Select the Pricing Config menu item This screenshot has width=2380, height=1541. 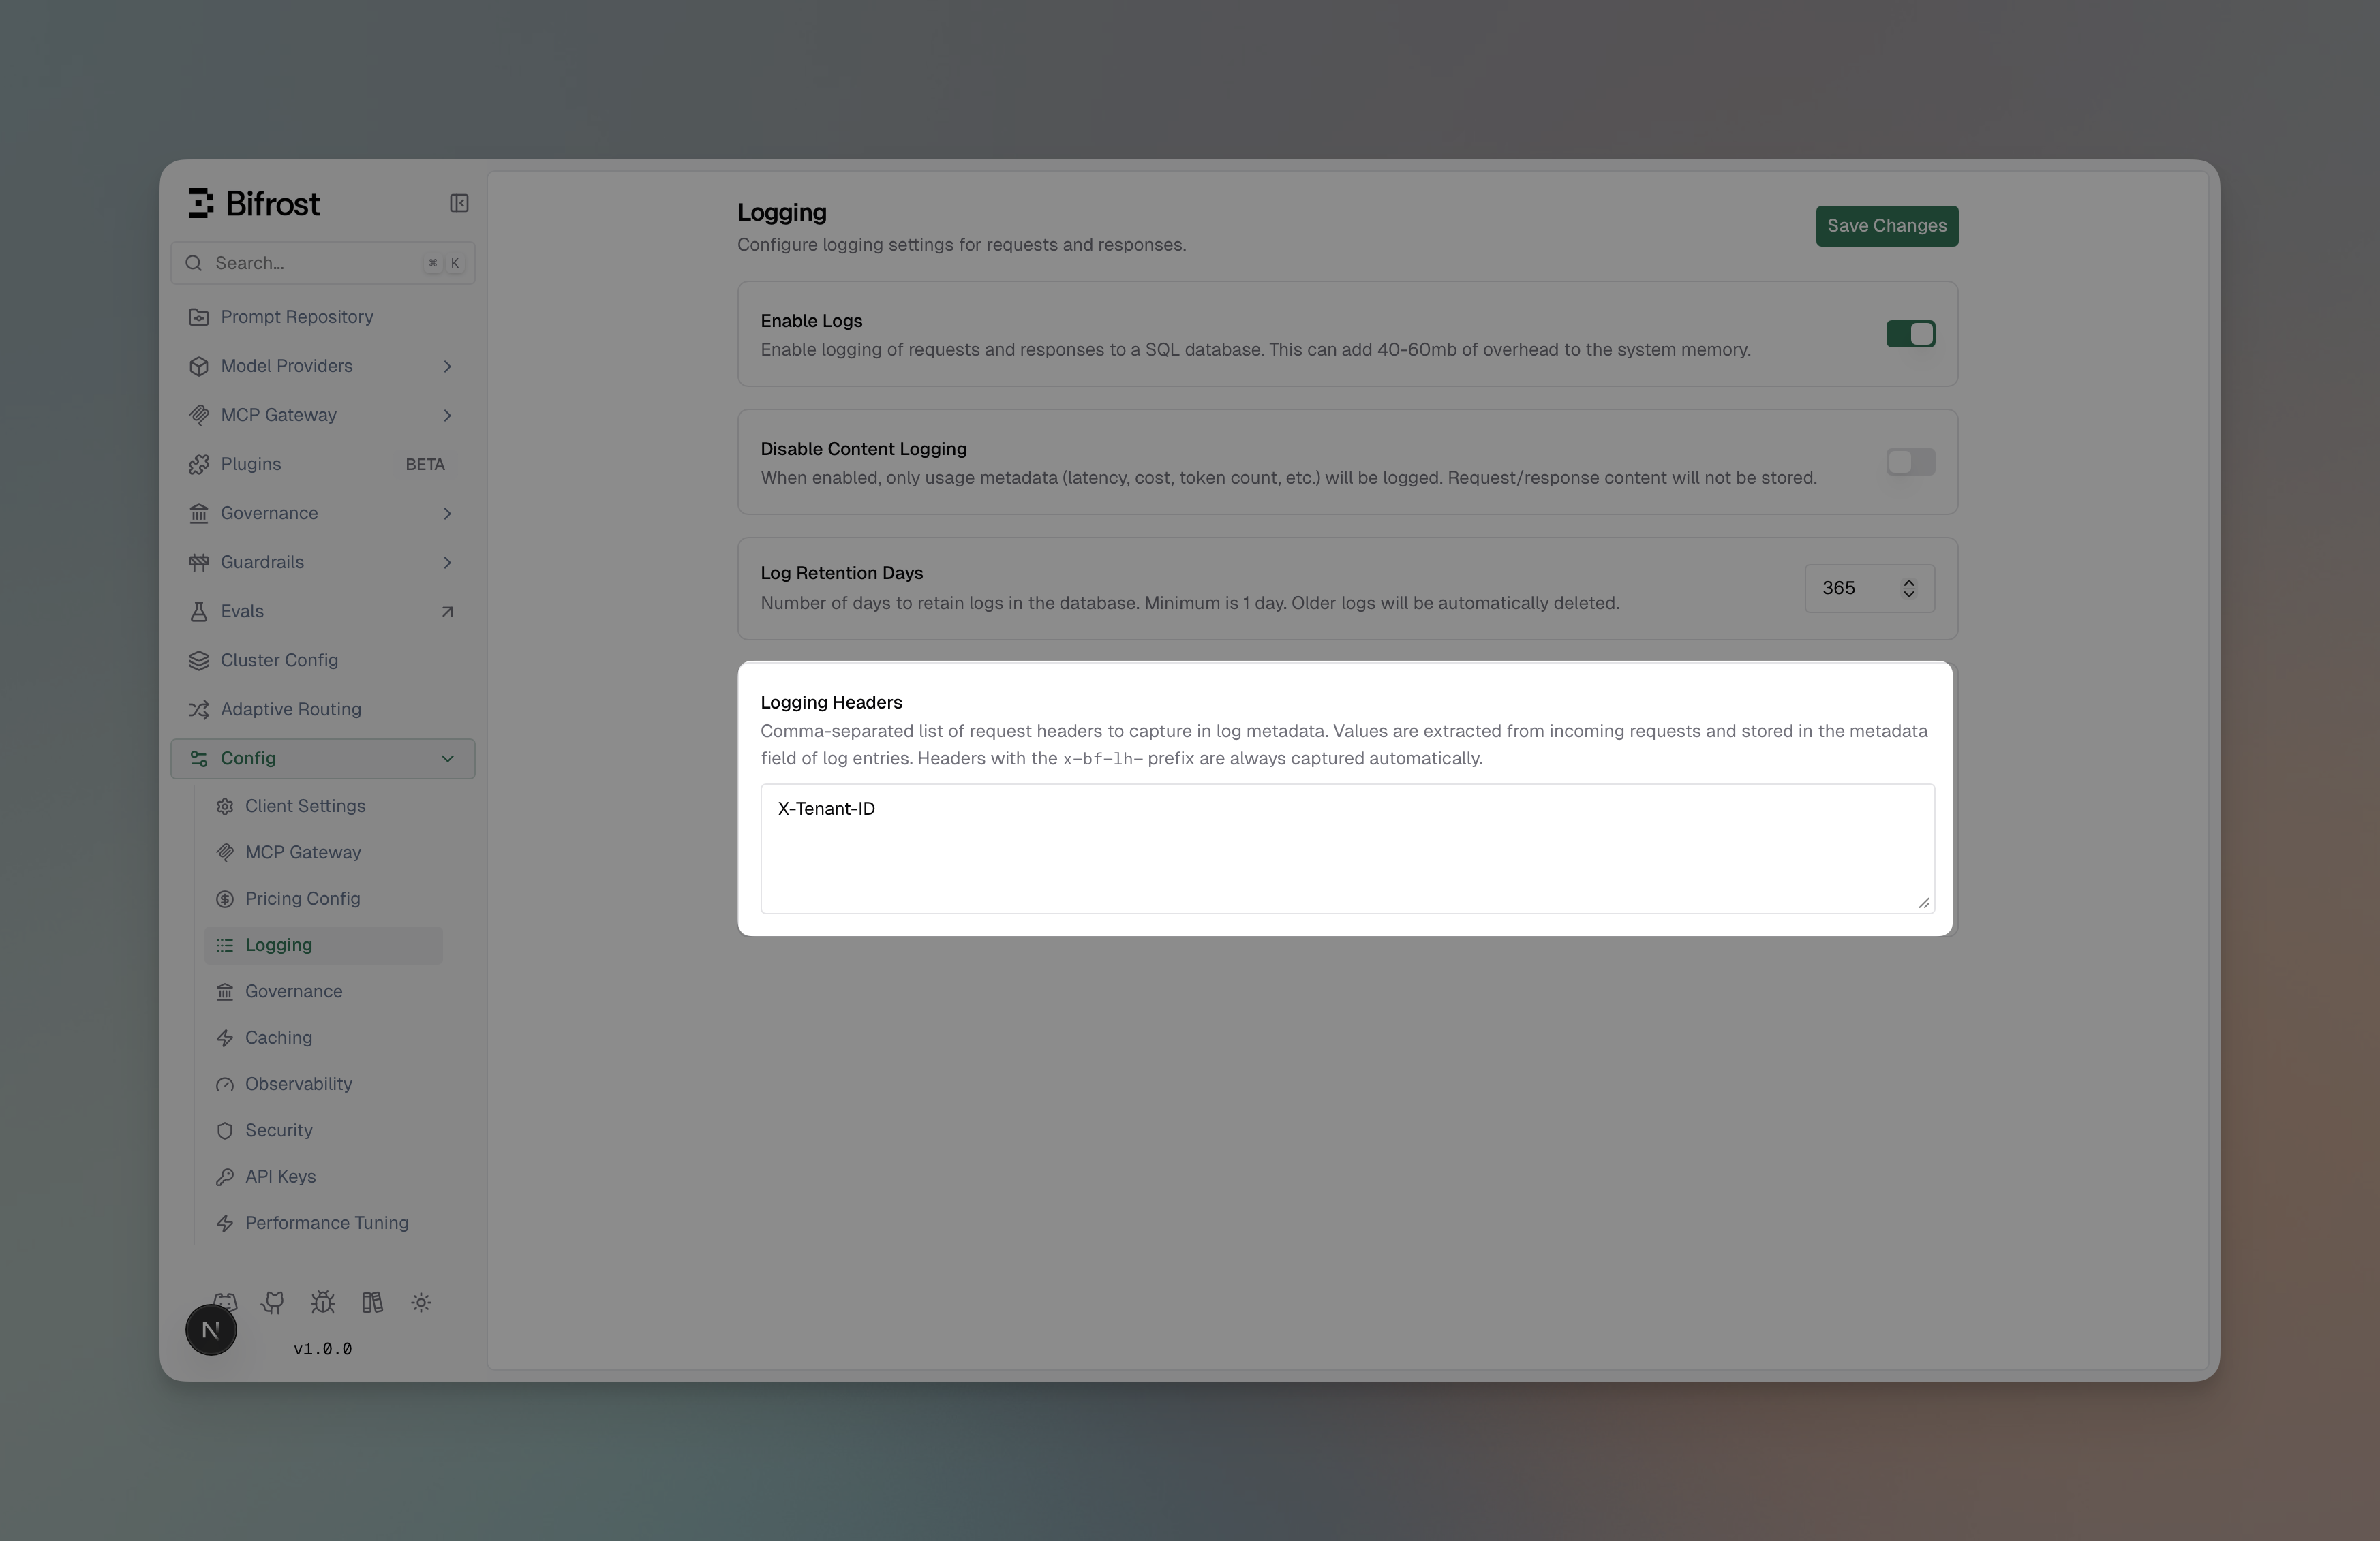coord(303,899)
